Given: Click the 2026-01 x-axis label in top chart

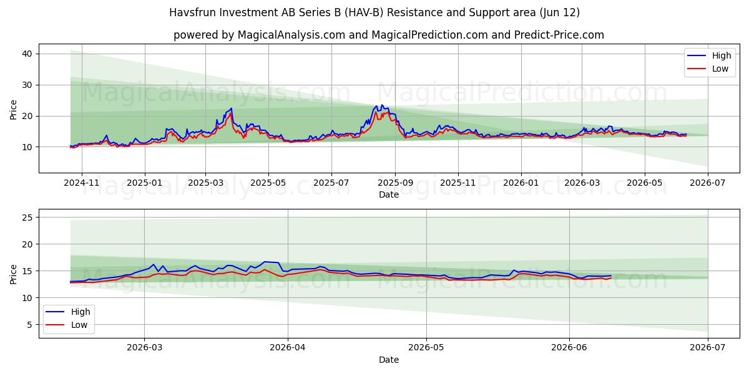Looking at the screenshot, I should tap(521, 184).
